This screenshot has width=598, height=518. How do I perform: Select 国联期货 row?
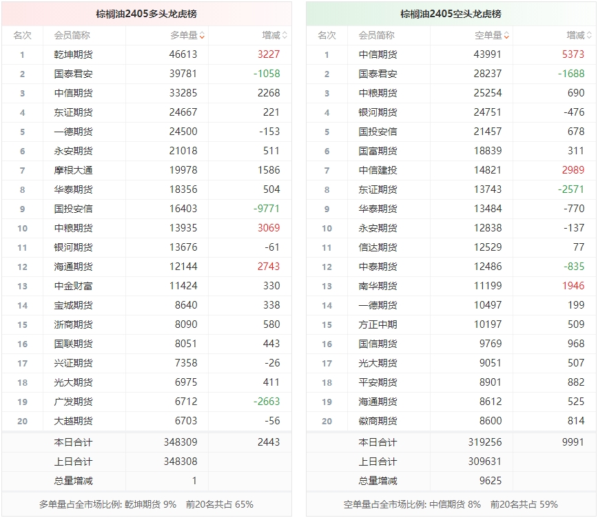pyautogui.click(x=147, y=344)
